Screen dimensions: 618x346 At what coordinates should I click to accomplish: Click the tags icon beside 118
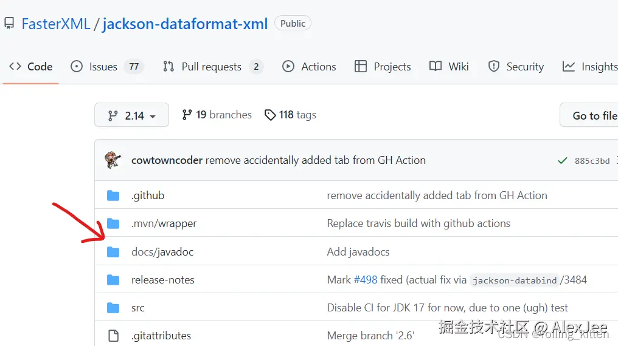pos(270,115)
